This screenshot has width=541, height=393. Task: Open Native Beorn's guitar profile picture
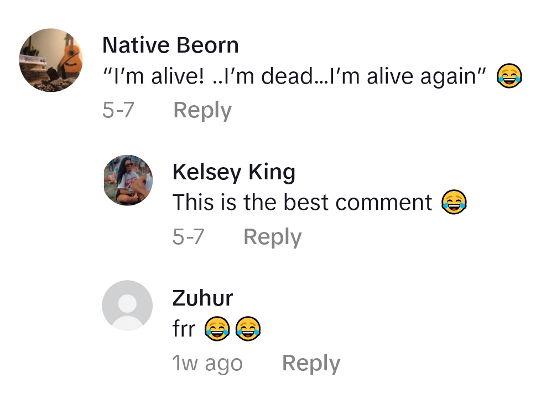click(x=51, y=60)
